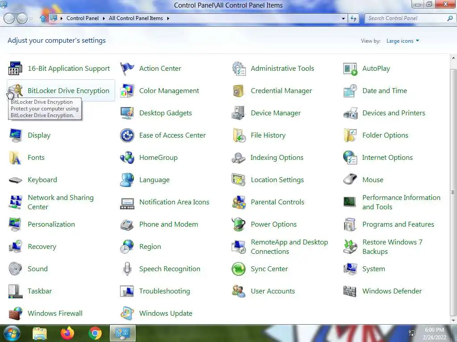Viewport: 457px width, 342px height.
Task: Click the Up arrow navigation button
Action: click(43, 19)
